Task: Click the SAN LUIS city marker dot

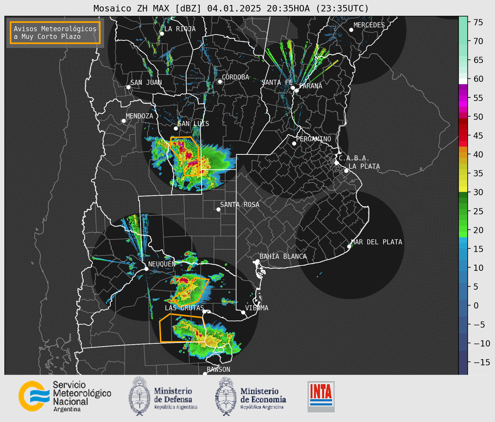Action: [176, 129]
